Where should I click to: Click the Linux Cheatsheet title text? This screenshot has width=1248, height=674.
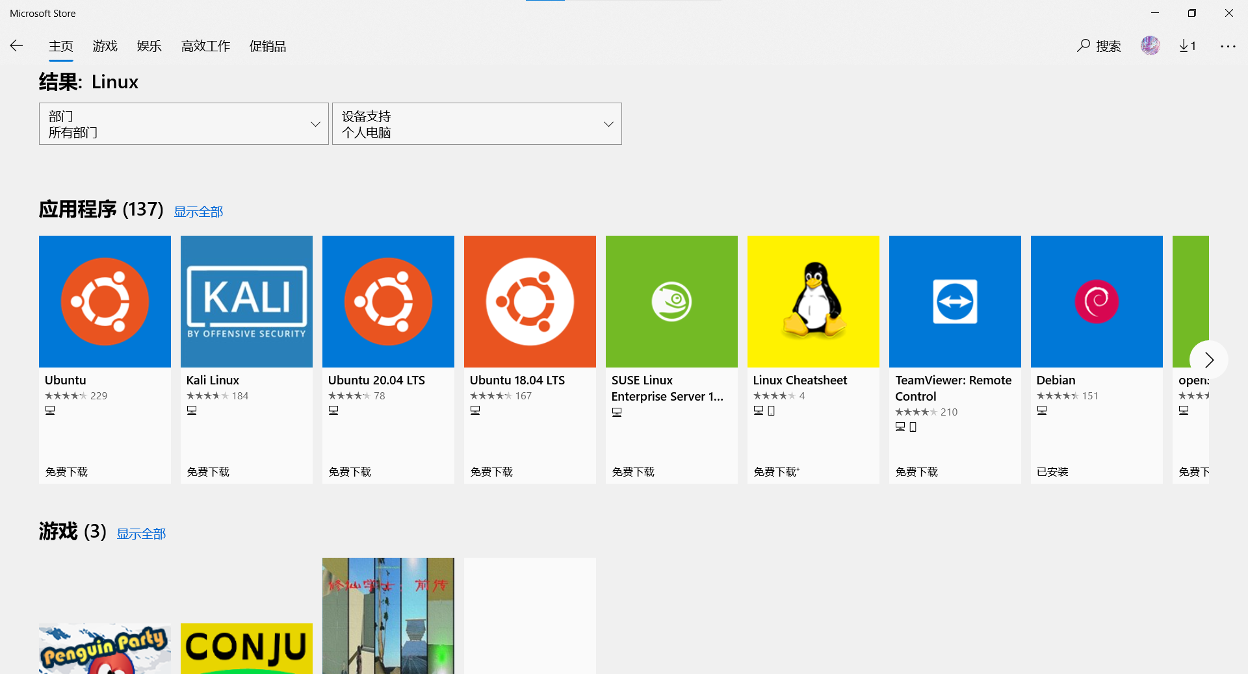tap(800, 380)
